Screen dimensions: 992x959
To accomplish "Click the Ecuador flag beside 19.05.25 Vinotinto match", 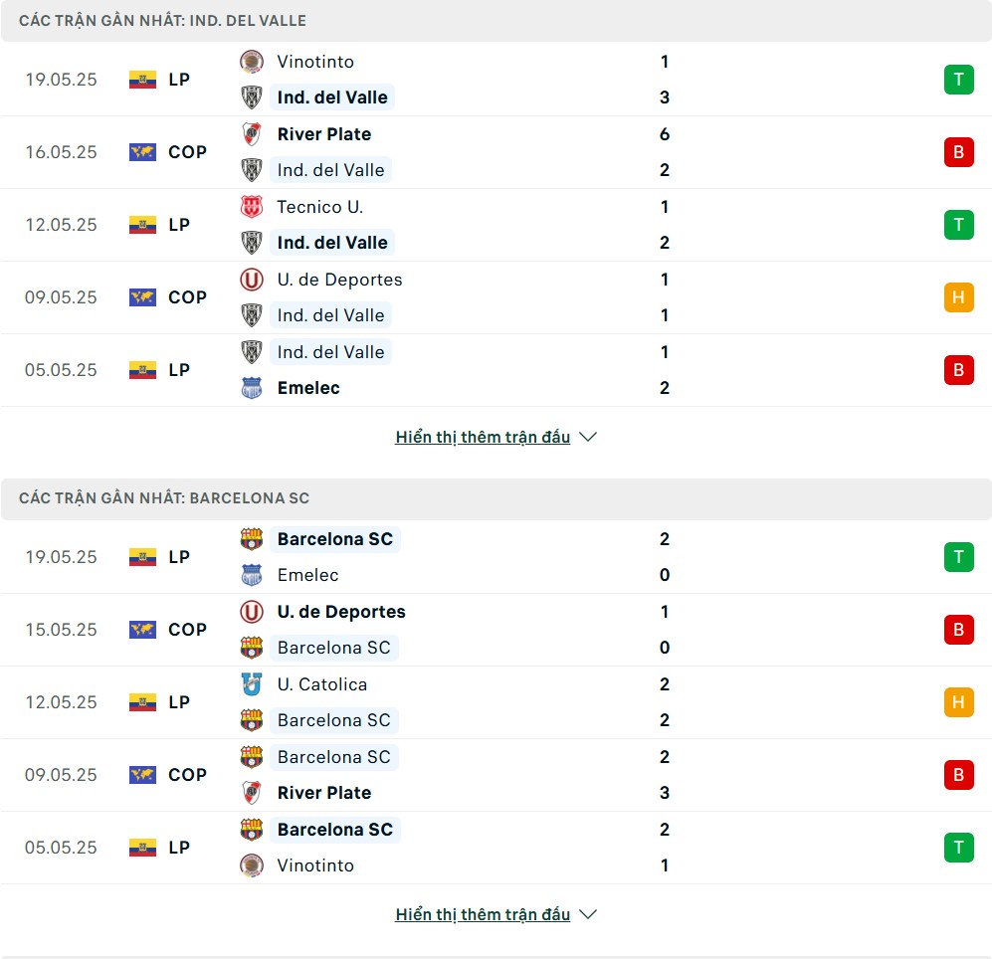I will [x=142, y=80].
